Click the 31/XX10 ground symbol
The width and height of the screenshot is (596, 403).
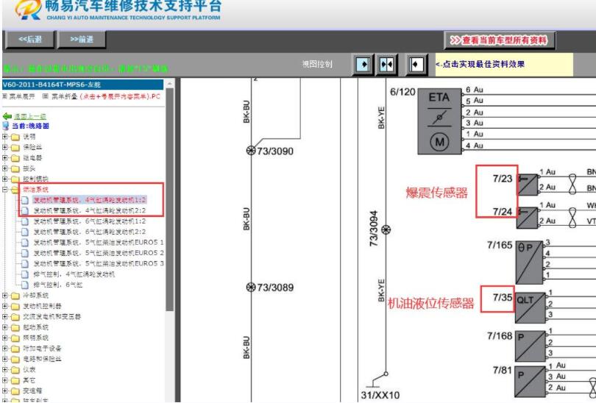coord(377,381)
